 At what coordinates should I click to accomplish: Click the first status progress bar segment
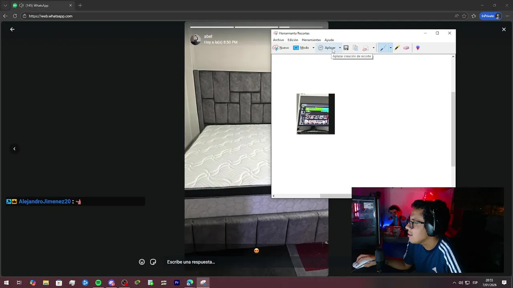(212, 27)
